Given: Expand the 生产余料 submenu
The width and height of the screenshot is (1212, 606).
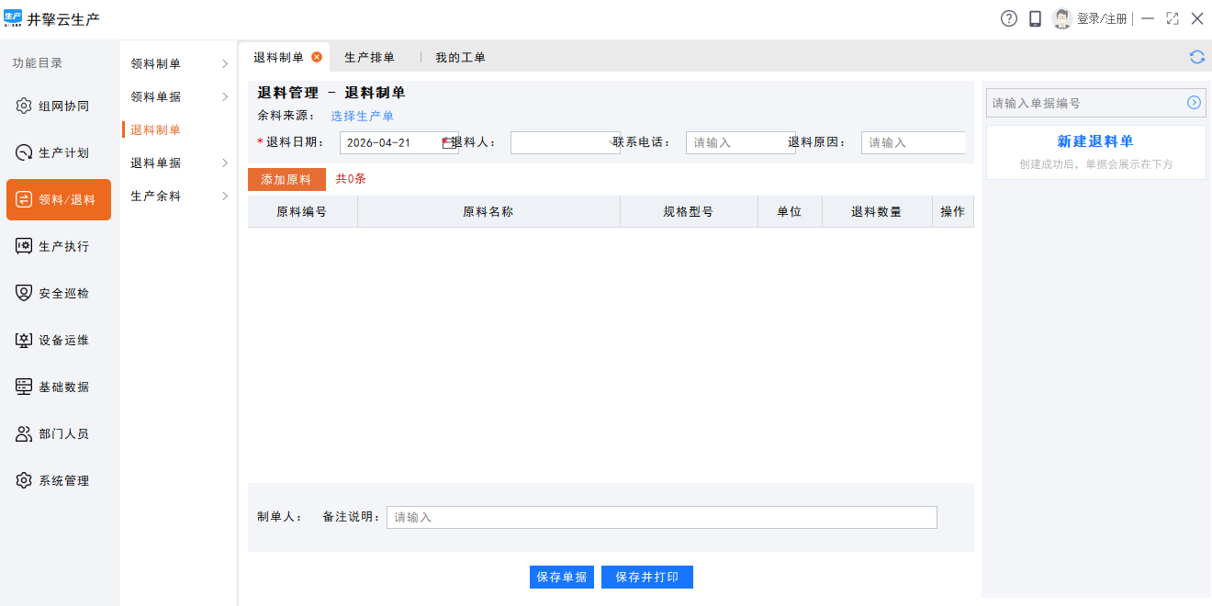Looking at the screenshot, I should point(178,196).
